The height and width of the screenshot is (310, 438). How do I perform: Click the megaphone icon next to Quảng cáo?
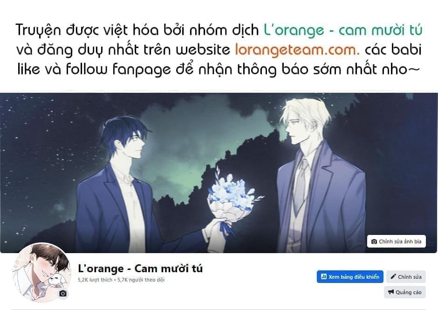pyautogui.click(x=391, y=292)
